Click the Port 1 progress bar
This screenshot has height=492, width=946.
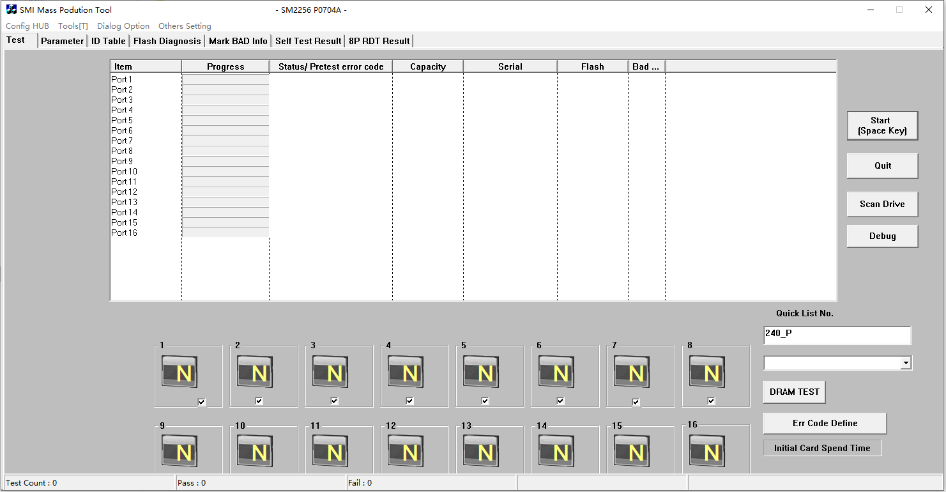coord(225,79)
